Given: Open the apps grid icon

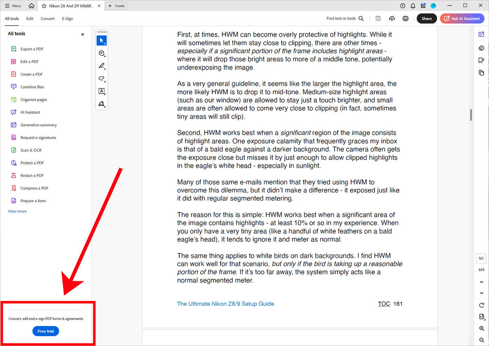Looking at the screenshot, I should click(423, 6).
